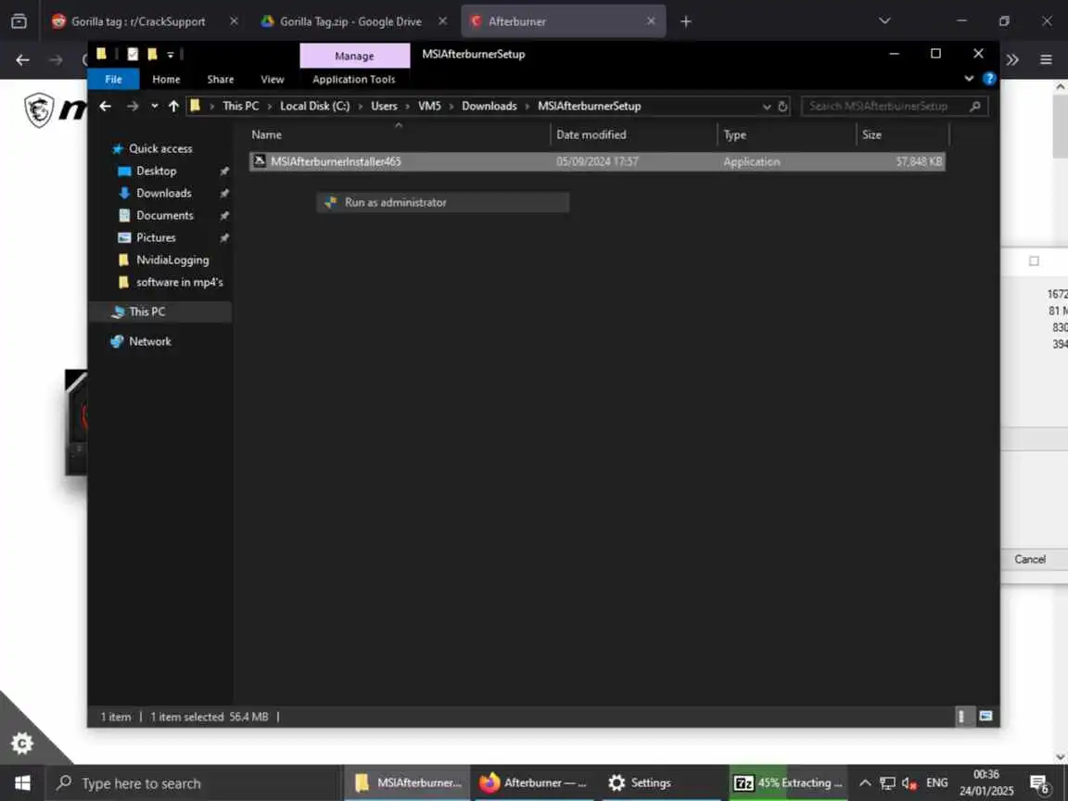Open browser overflow toolbar chevrons
This screenshot has height=801, width=1068.
(1012, 60)
